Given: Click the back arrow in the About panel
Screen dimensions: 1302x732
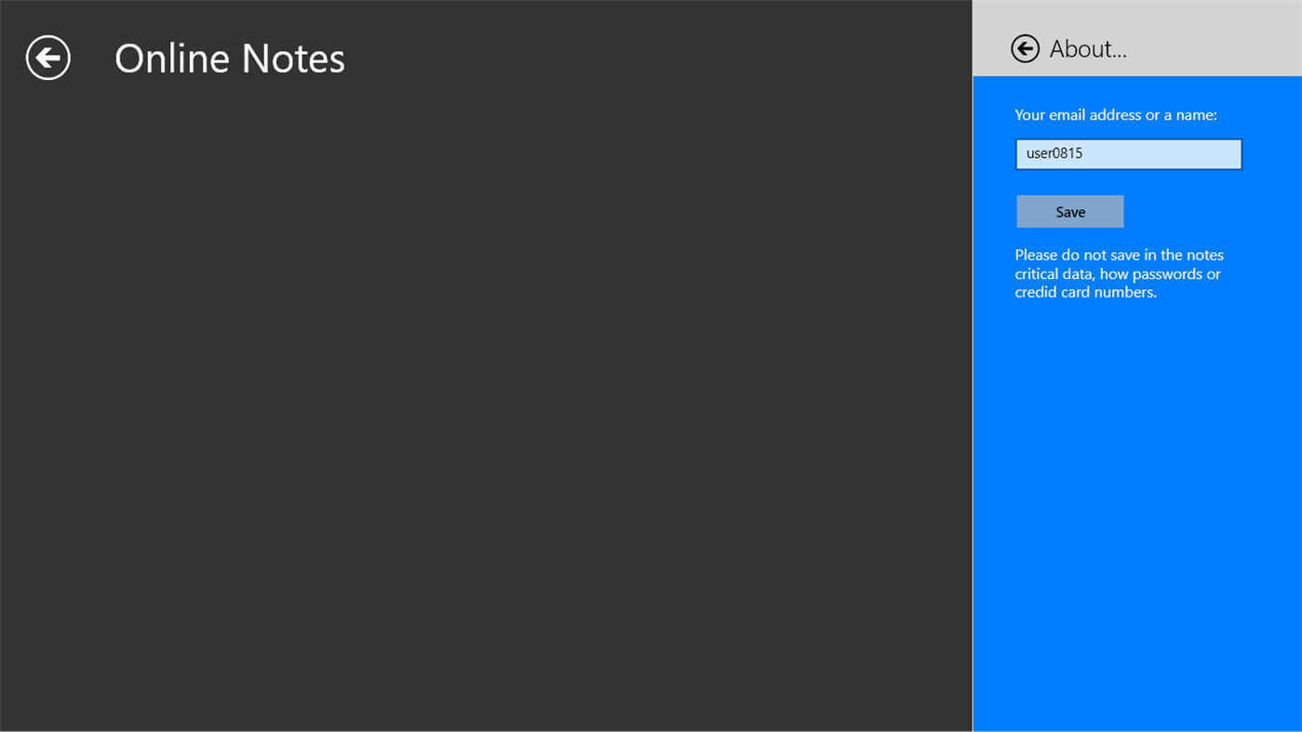Looking at the screenshot, I should point(1024,47).
